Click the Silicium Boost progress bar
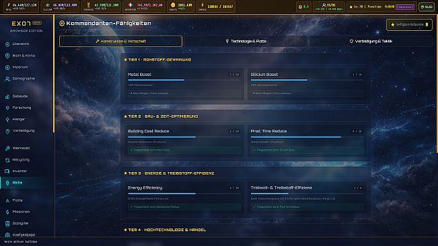 (307, 80)
